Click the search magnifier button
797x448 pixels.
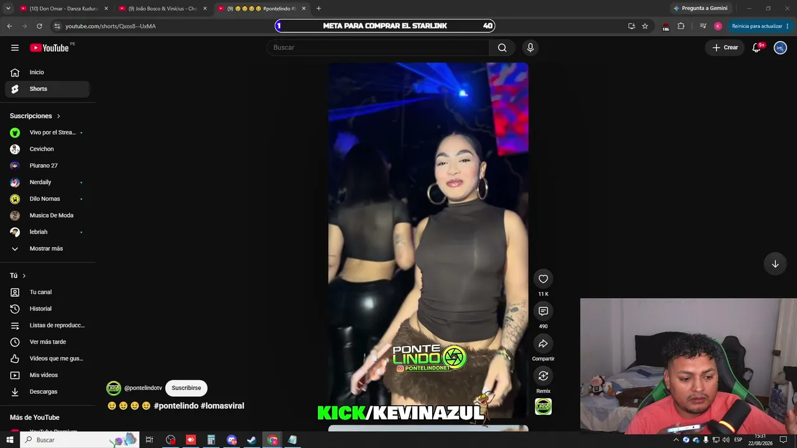[x=502, y=48]
